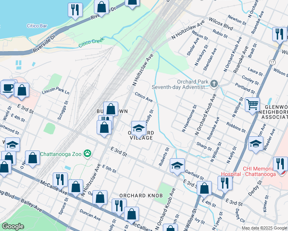
Task: Open the shopping bag pin near O'Neal St
Action: click(x=32, y=159)
